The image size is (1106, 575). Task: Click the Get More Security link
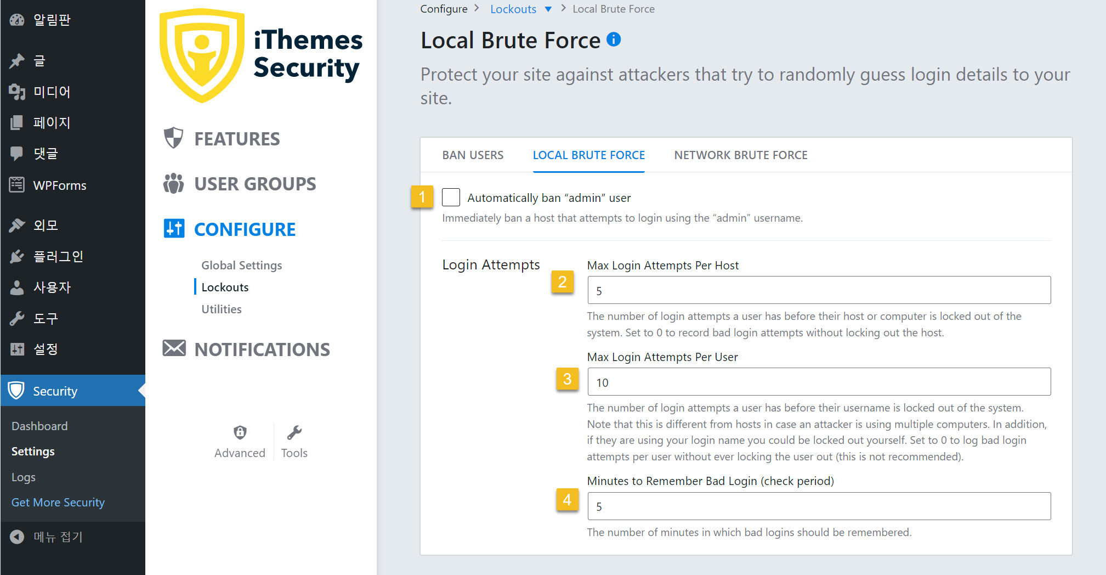tap(58, 503)
